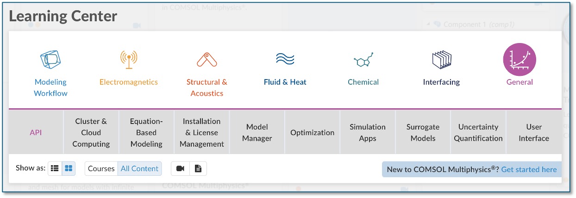The width and height of the screenshot is (576, 198).
Task: Filter by video content icon
Action: tap(180, 169)
